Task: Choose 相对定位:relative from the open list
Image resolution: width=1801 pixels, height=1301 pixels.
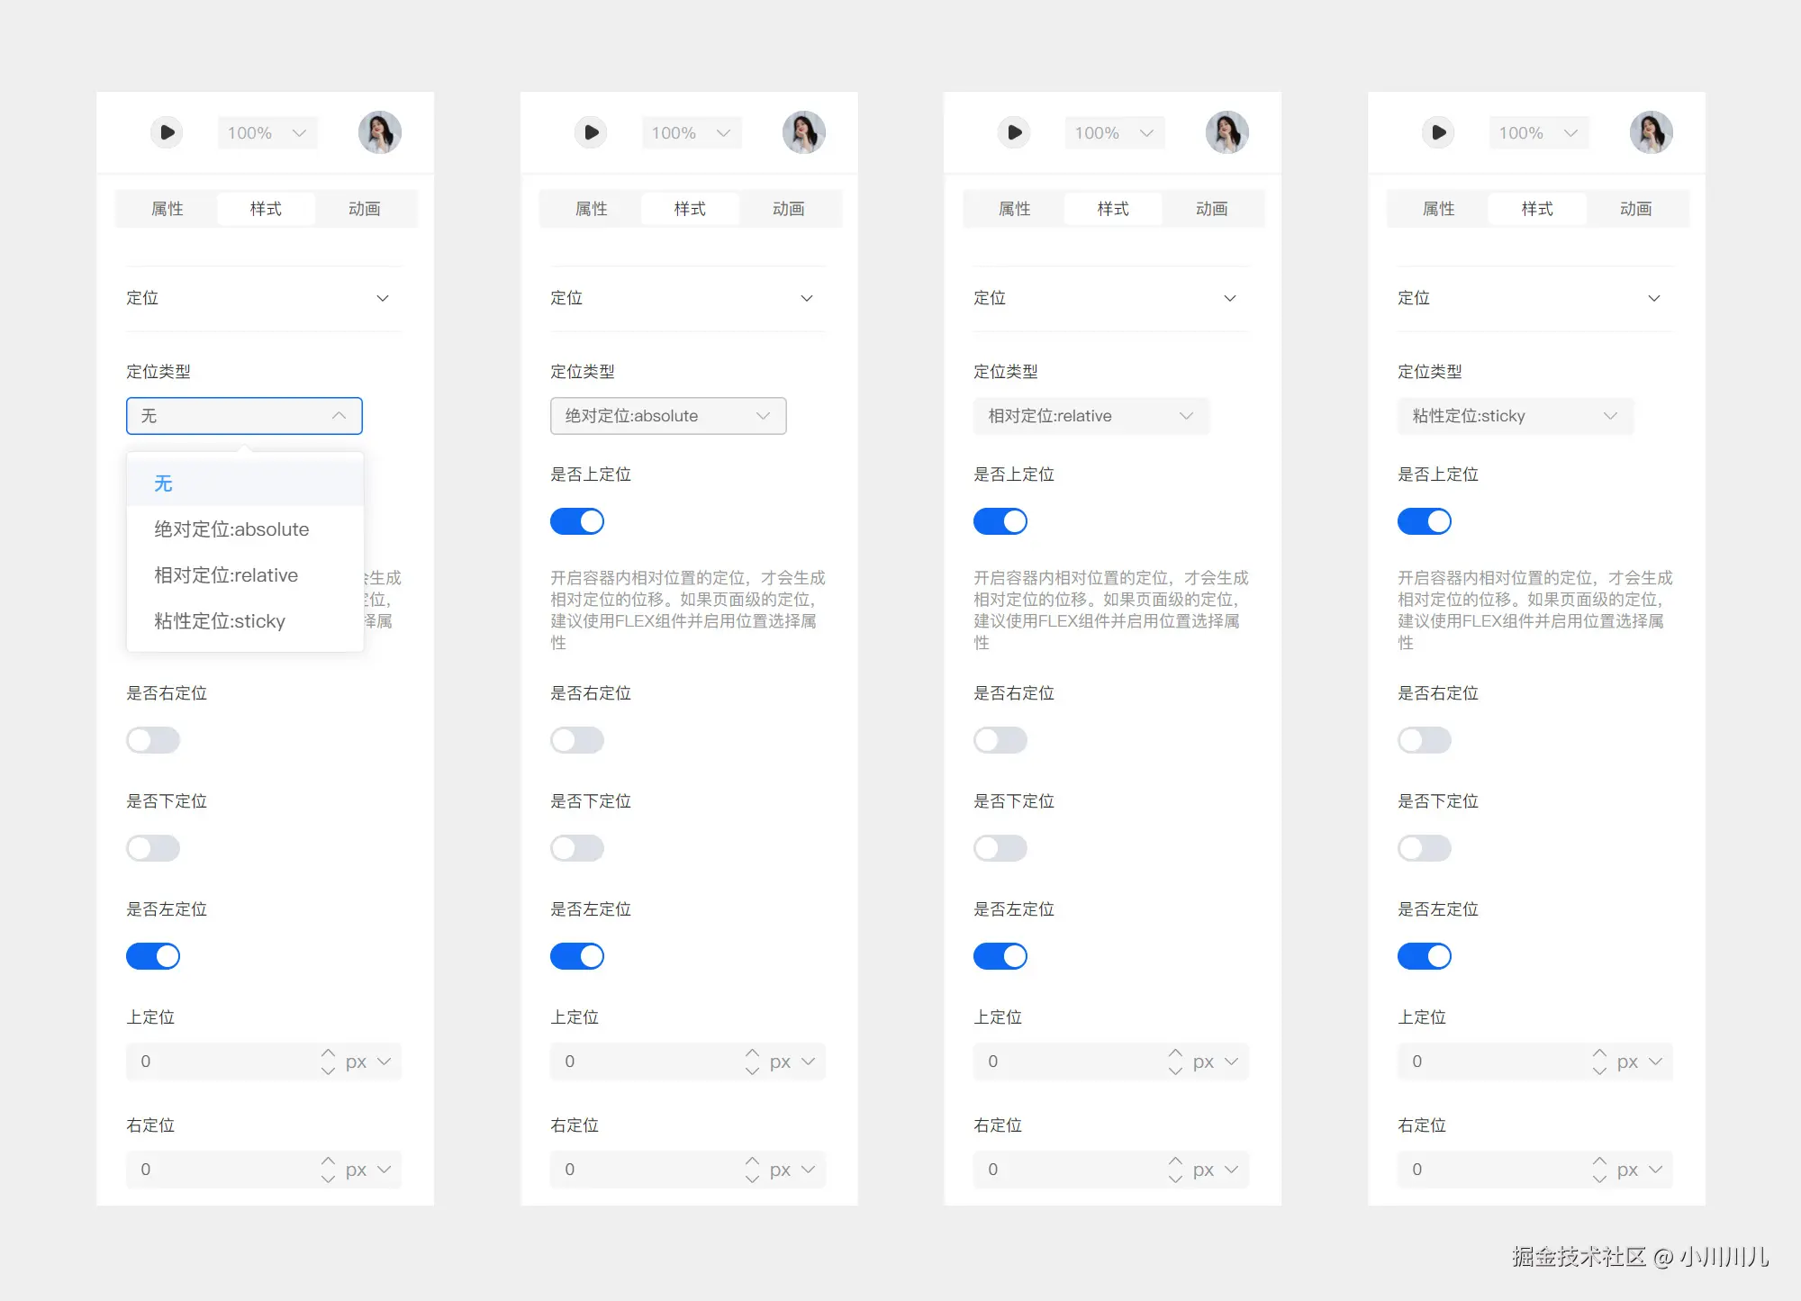Action: click(226, 575)
